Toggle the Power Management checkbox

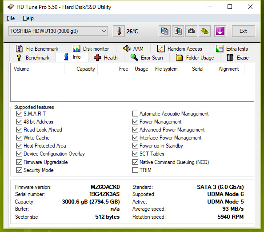135,122
